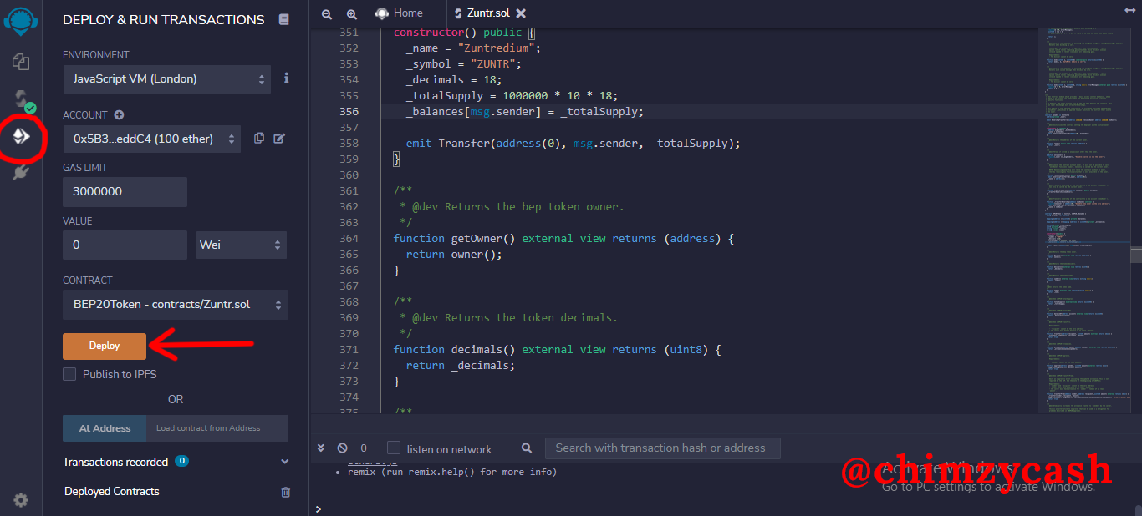Viewport: 1142px width, 516px height.
Task: Click the terminal command prompt line
Action: point(725,508)
